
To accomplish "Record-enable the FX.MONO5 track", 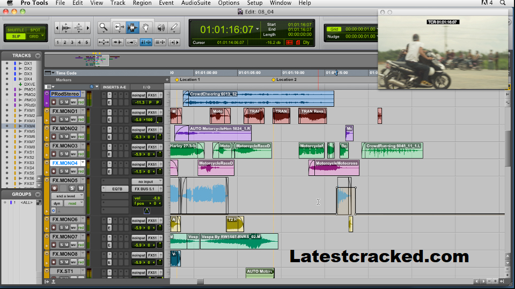I will [x=54, y=188].
